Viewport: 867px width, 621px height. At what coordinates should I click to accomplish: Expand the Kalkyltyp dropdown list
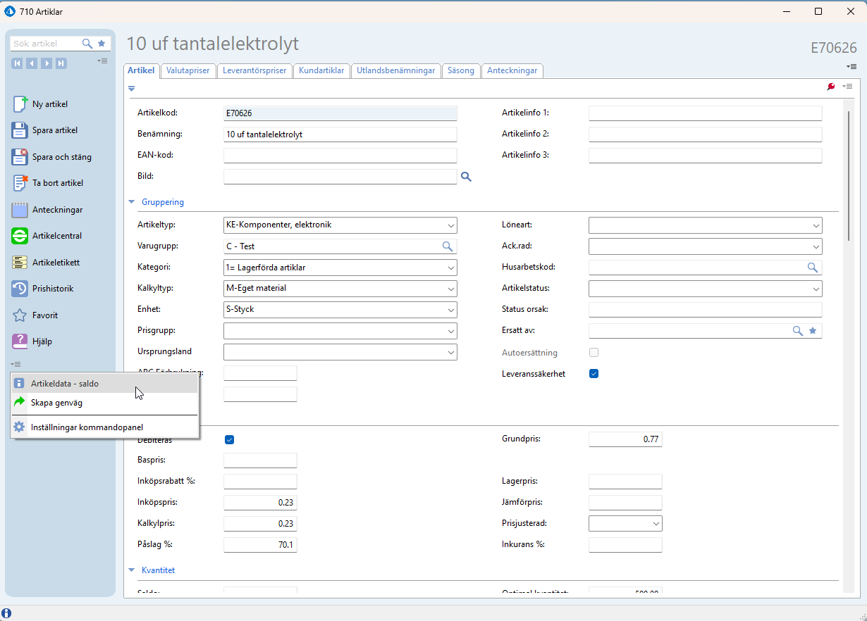pos(450,289)
